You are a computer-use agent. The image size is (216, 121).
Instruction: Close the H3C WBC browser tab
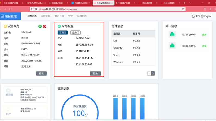(112, 3)
